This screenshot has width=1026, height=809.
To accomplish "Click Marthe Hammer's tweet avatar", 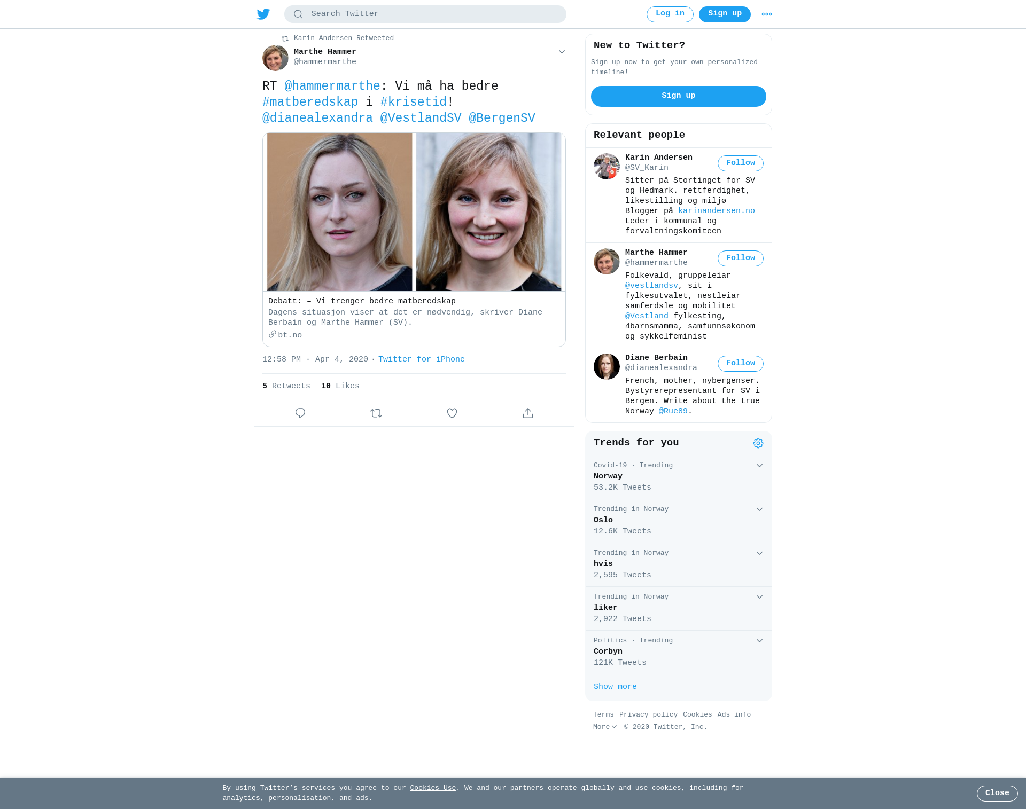I will 275,58.
